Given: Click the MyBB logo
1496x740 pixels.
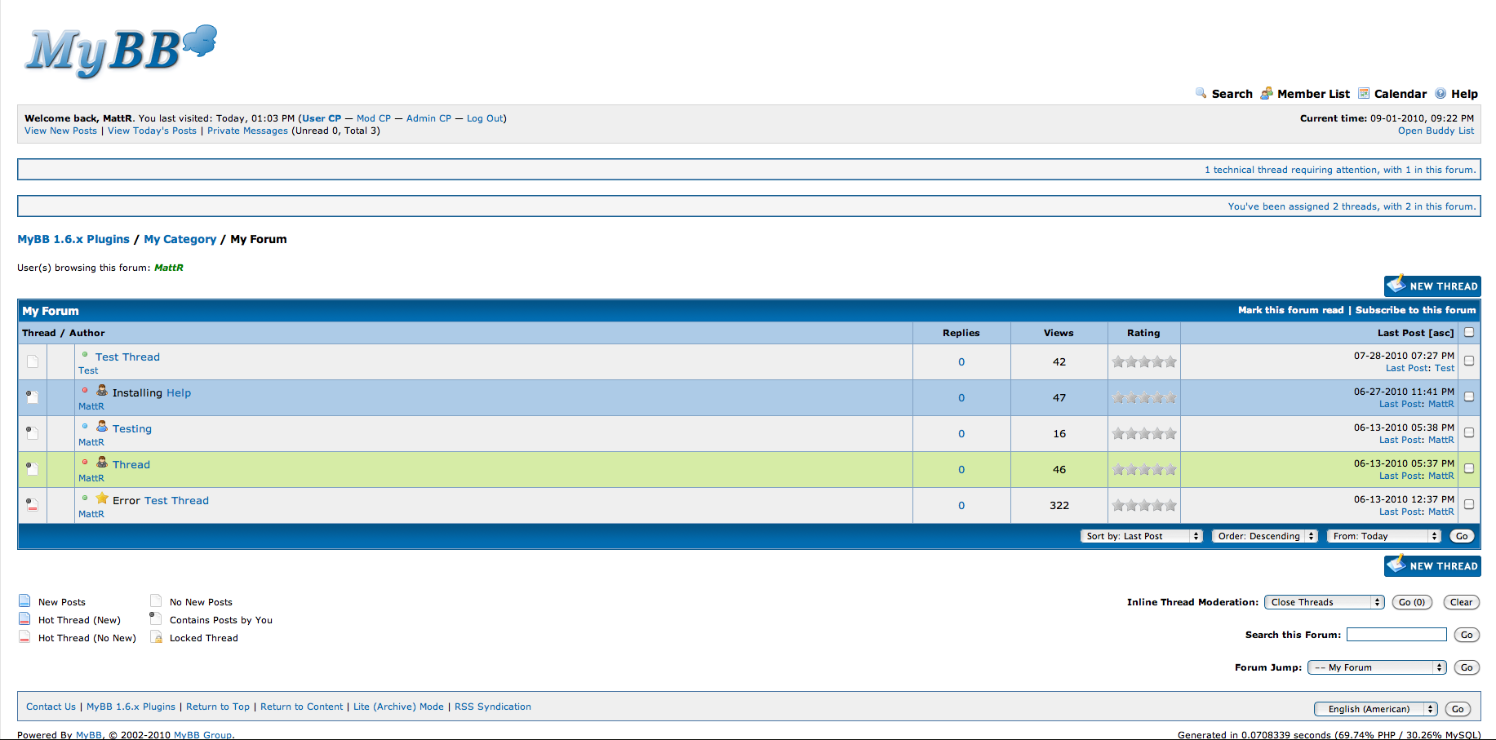Looking at the screenshot, I should point(121,51).
